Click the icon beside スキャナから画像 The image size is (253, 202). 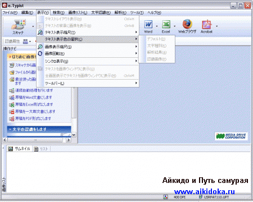12,65
